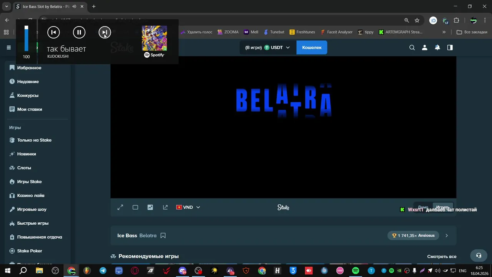Open Spotify from the taskbar

356,270
